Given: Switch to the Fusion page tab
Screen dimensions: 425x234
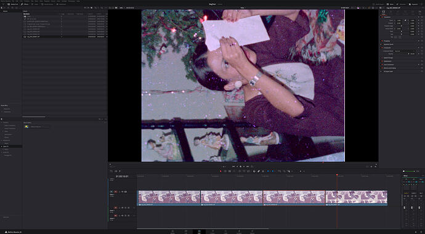Looking at the screenshot, I should (212, 232).
